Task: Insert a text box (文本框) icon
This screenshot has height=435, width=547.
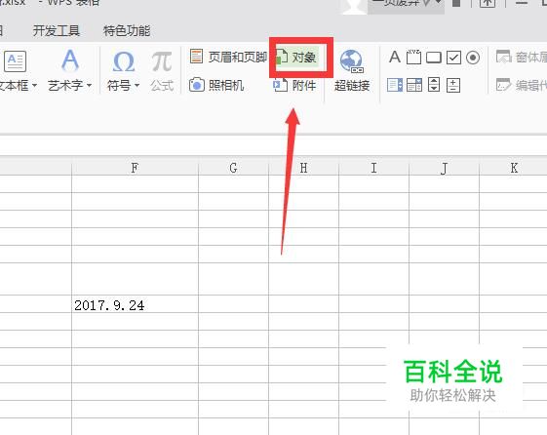Action: coord(15,61)
